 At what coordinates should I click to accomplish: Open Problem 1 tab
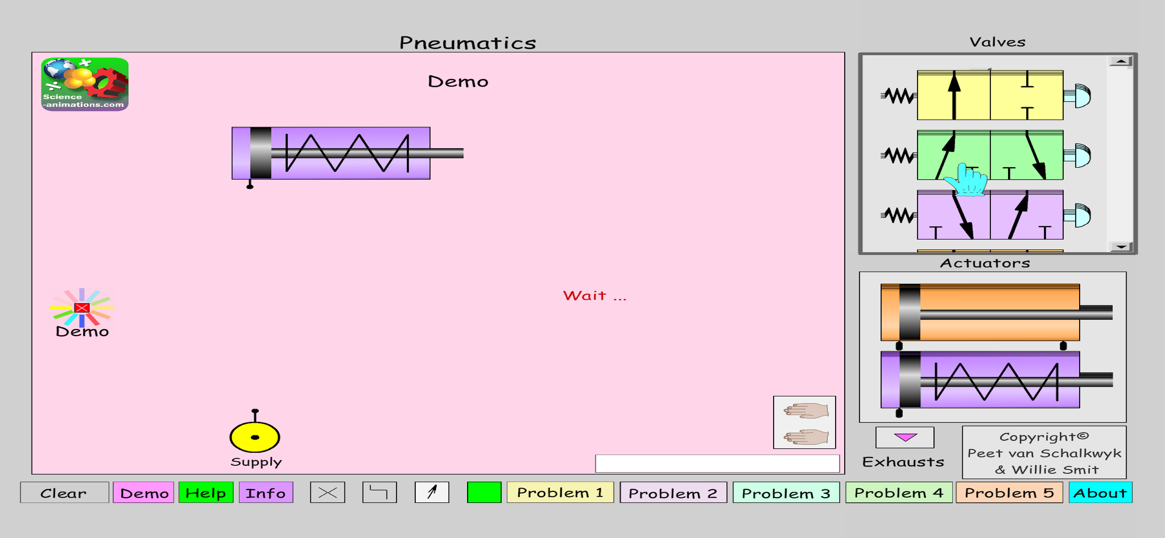(x=560, y=493)
